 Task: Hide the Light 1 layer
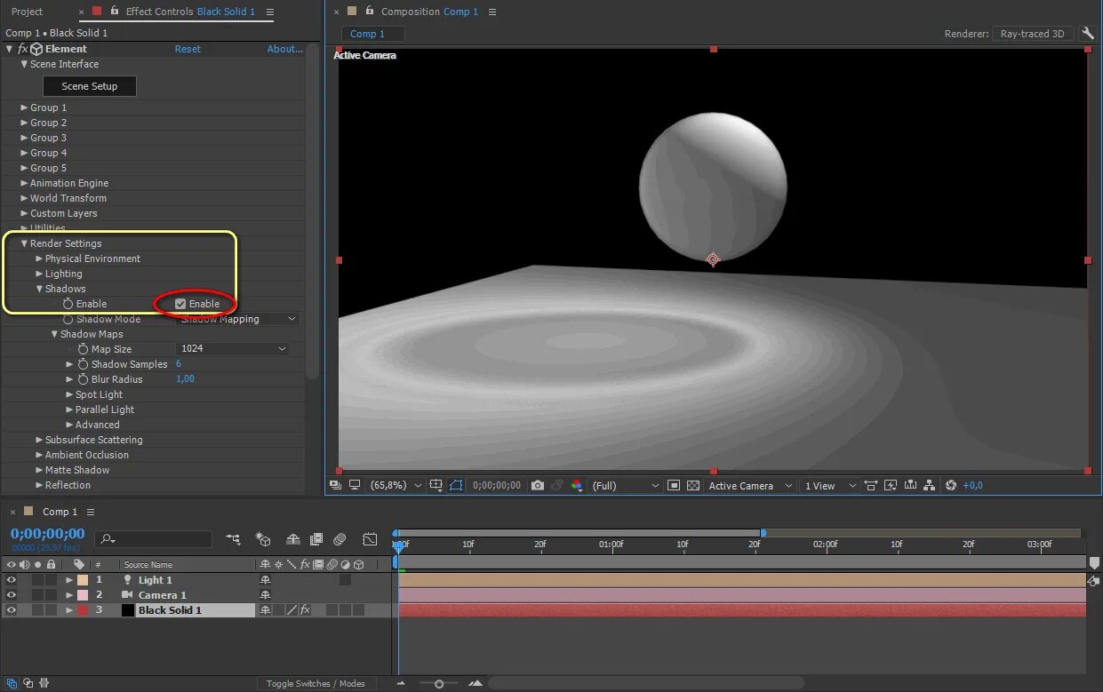click(12, 580)
